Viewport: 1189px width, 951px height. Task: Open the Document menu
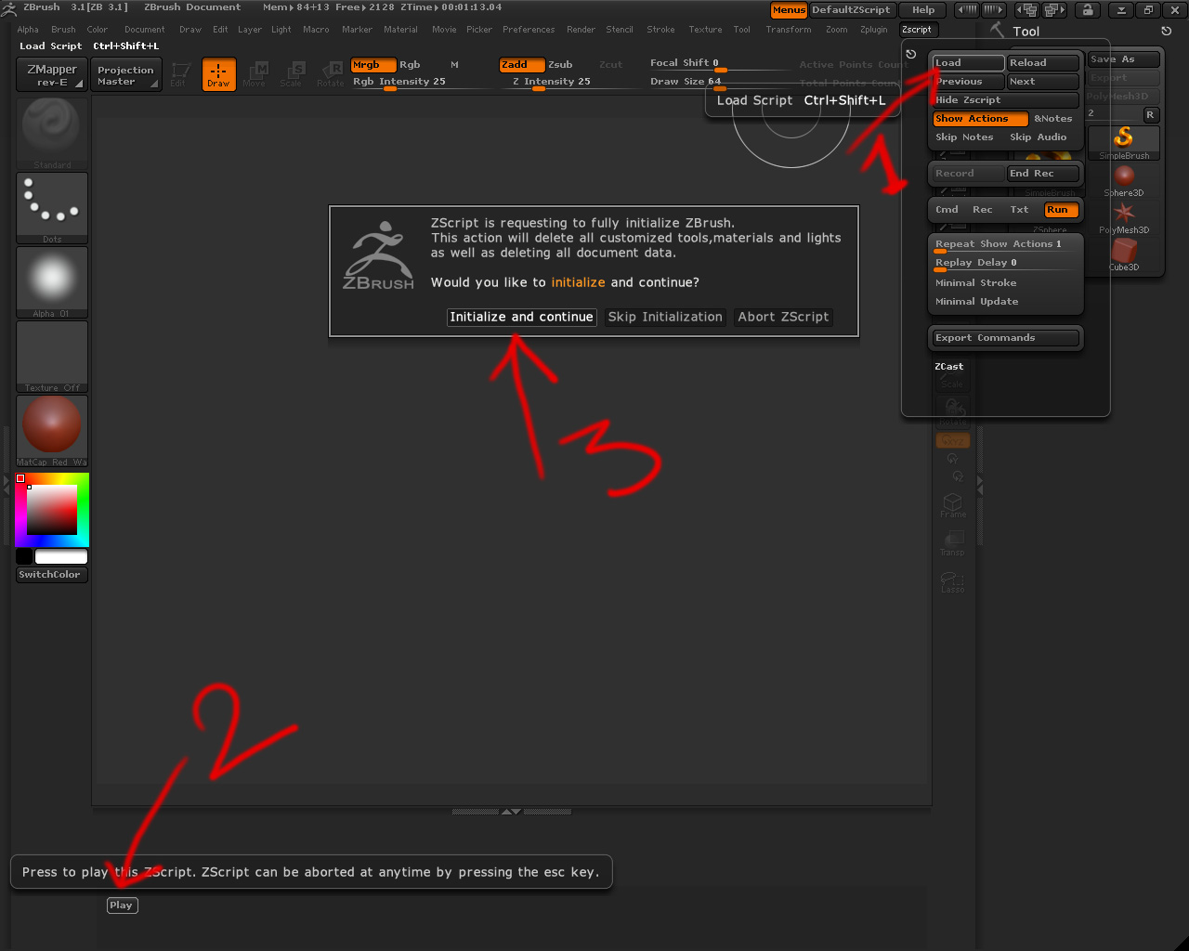pos(145,30)
